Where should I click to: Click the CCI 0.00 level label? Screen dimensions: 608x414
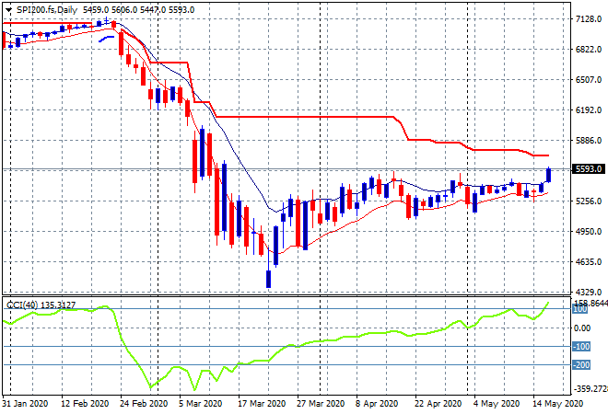[x=582, y=328]
